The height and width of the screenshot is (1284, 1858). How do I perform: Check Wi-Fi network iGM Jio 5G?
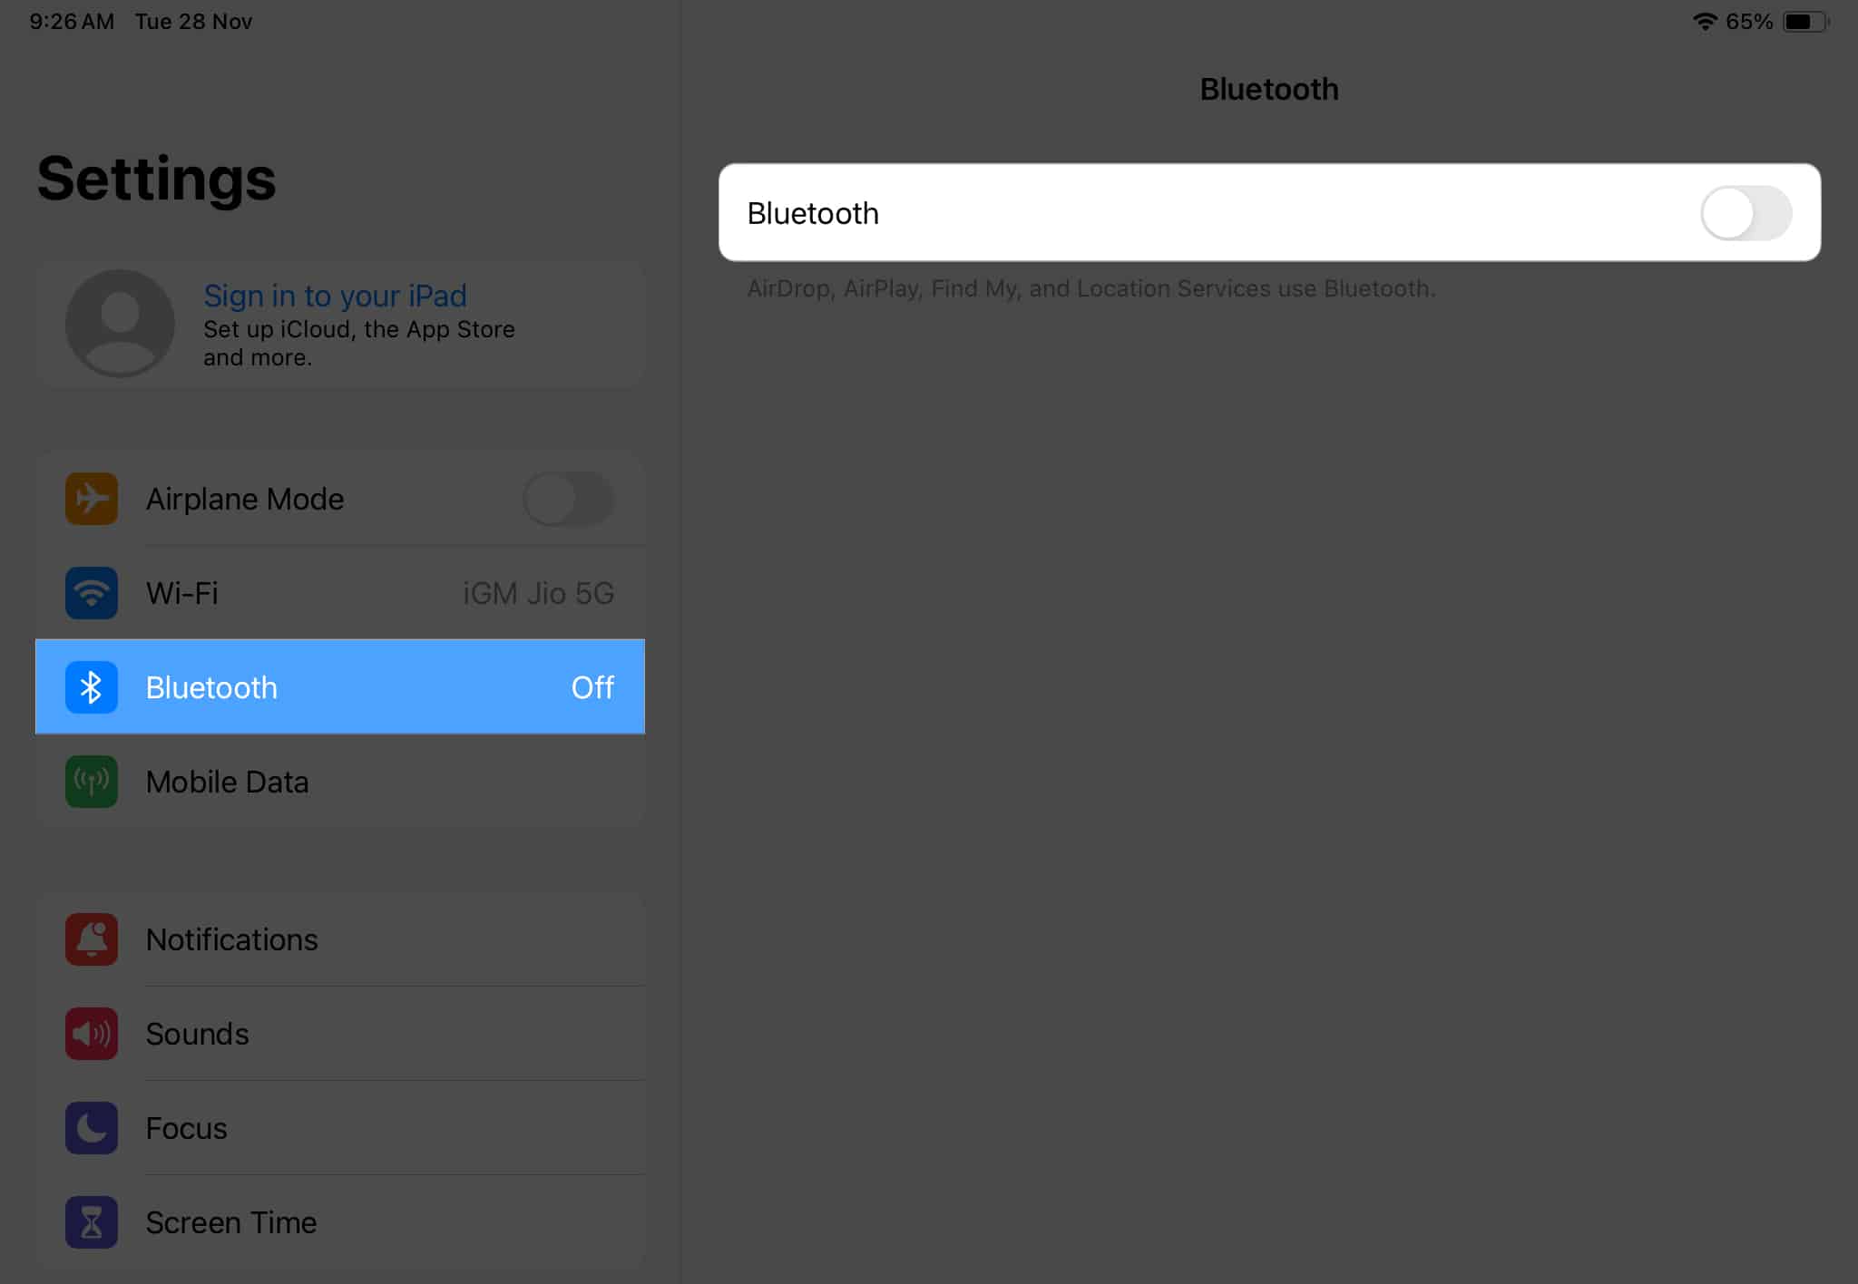[x=338, y=591]
